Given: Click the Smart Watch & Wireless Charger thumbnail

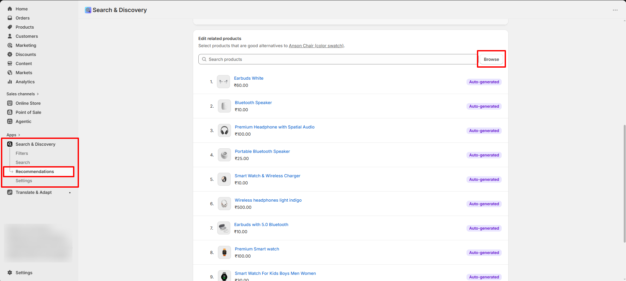Looking at the screenshot, I should (x=224, y=179).
